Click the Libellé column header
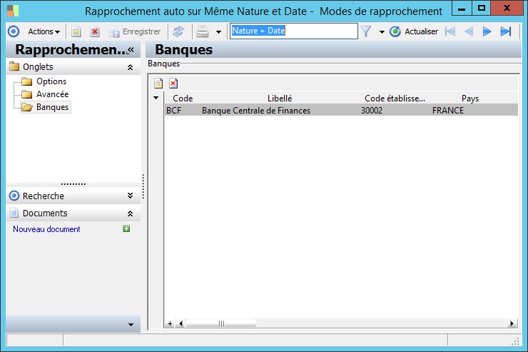This screenshot has height=352, width=528. 280,99
